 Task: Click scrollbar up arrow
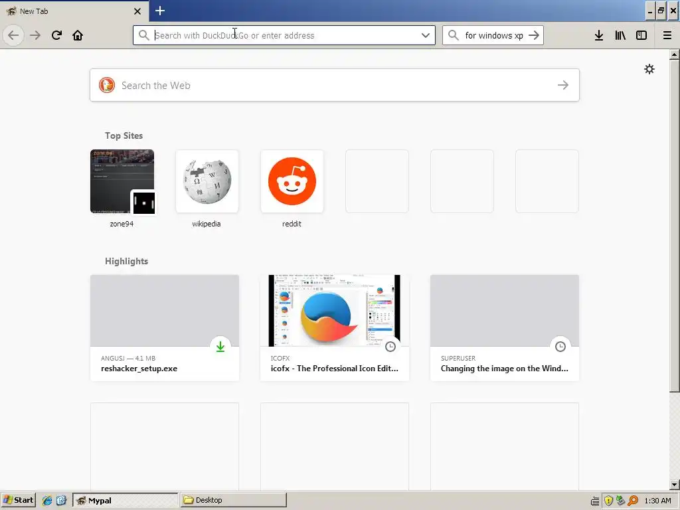pos(675,54)
